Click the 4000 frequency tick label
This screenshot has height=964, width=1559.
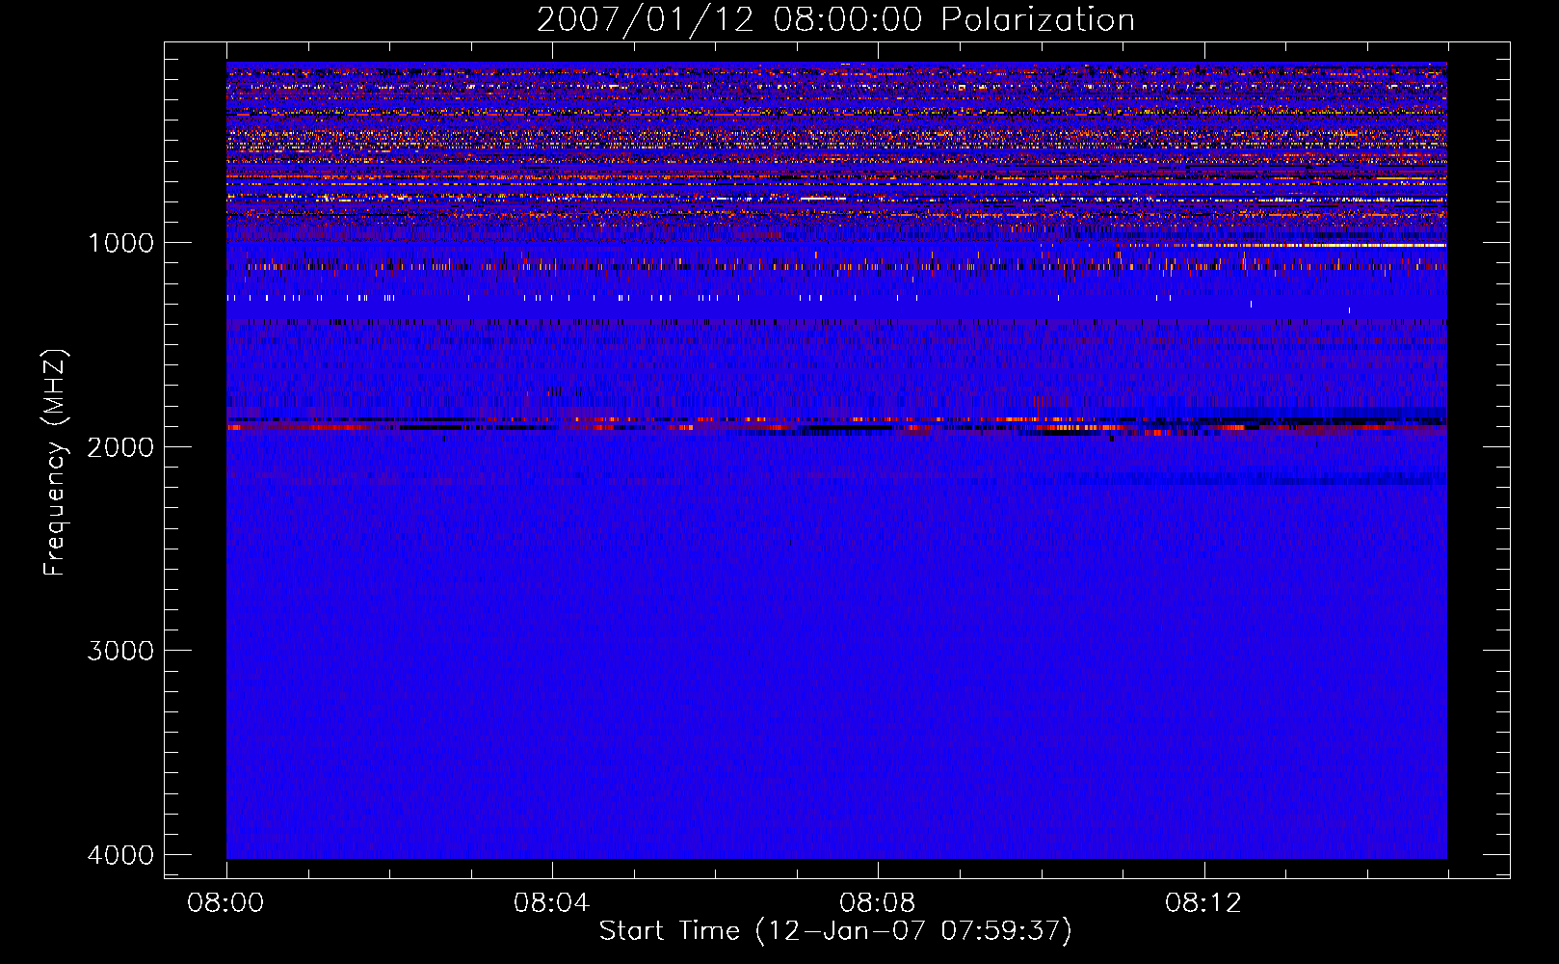click(120, 855)
